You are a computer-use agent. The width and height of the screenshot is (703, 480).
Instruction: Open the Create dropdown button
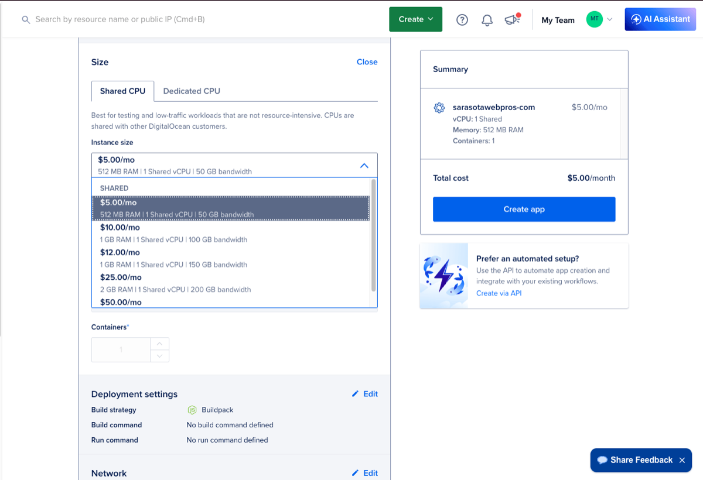pyautogui.click(x=416, y=19)
